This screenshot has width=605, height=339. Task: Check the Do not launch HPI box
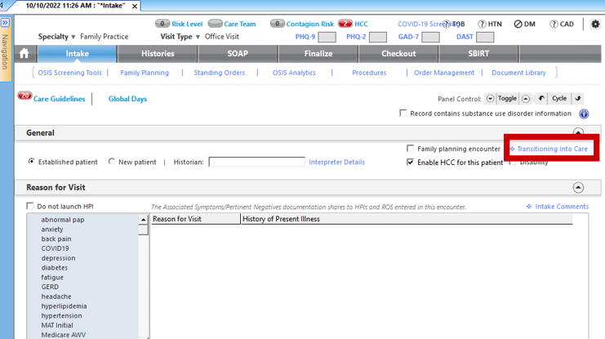(x=29, y=206)
